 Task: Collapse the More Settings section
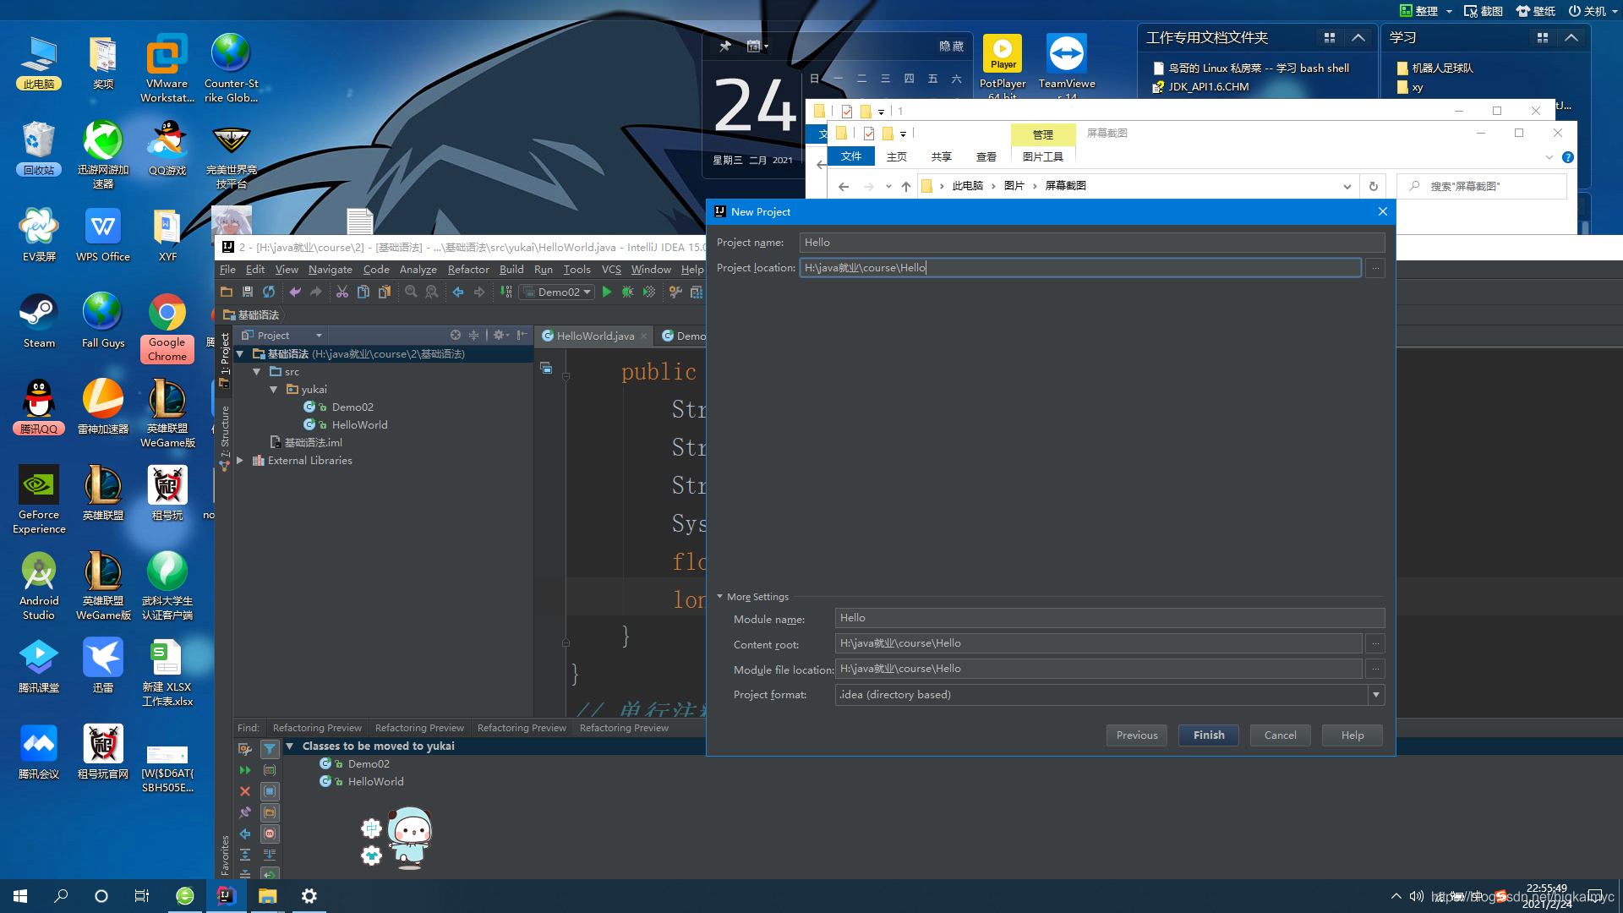click(720, 597)
